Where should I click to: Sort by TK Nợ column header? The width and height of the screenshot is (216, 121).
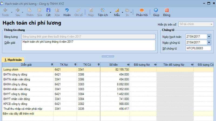click(64, 65)
